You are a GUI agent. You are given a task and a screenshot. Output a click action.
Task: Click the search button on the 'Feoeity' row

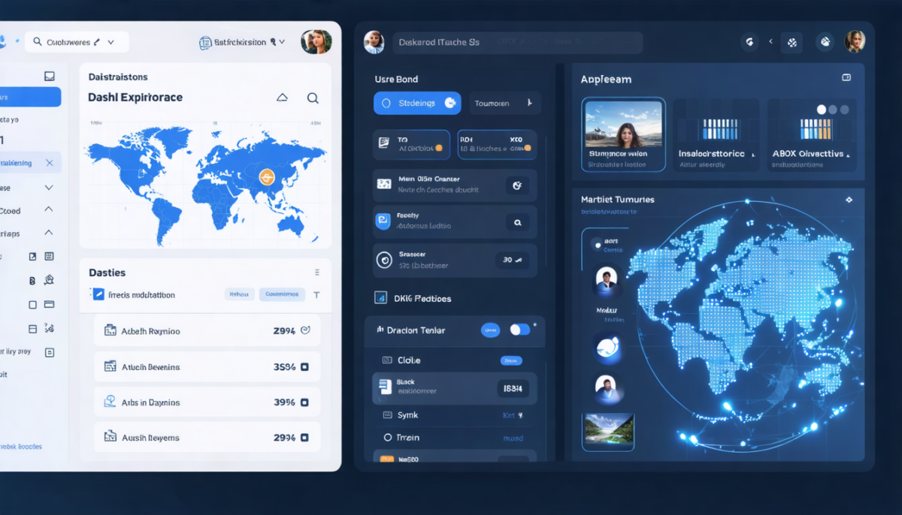click(x=517, y=222)
